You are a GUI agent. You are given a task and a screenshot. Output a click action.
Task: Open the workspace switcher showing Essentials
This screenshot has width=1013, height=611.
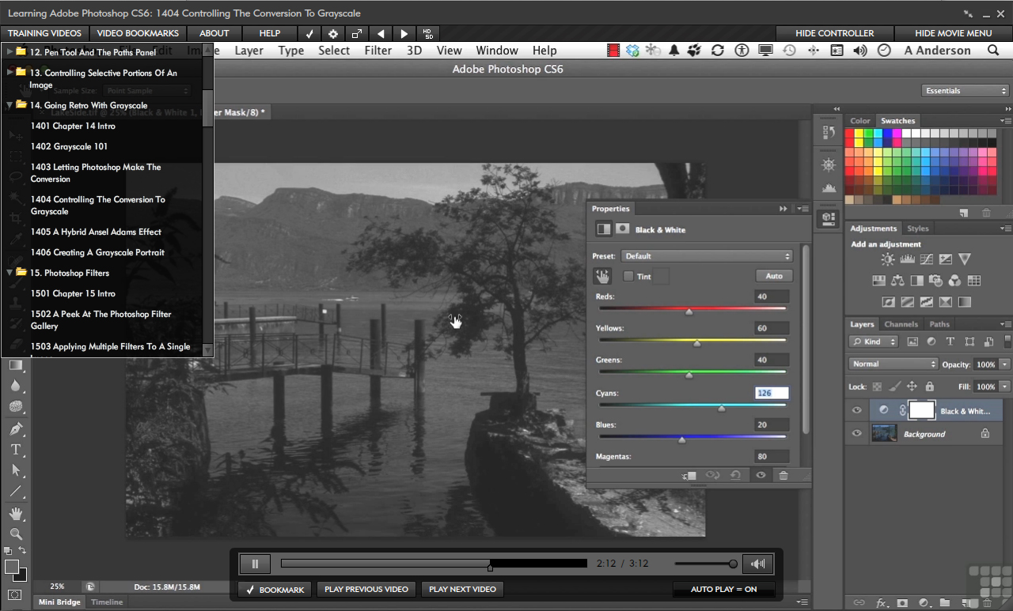point(965,90)
